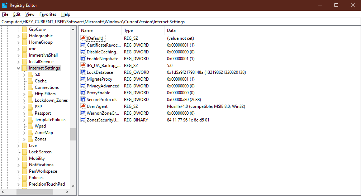Click the tree horizontal scrollbar thumb
This screenshot has width=361, height=196.
(35, 192)
